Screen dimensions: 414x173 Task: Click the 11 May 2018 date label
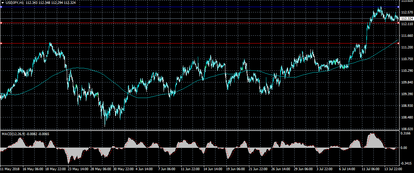coord(10,170)
